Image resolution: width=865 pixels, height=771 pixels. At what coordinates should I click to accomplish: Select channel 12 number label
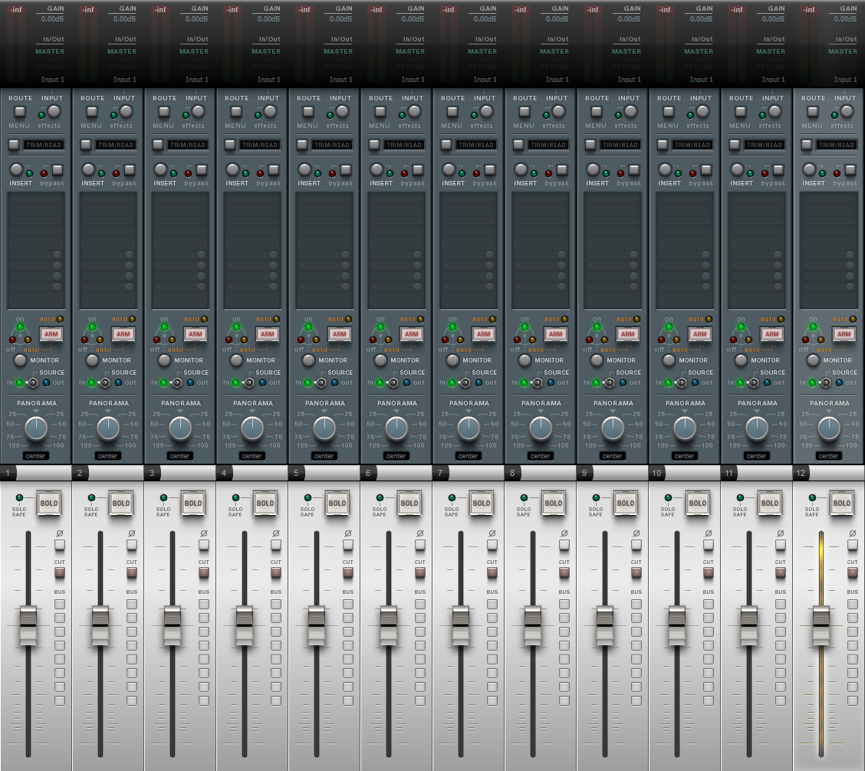[801, 473]
